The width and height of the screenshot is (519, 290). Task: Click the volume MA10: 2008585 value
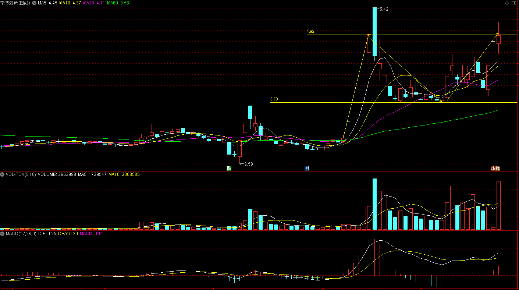[x=124, y=174]
